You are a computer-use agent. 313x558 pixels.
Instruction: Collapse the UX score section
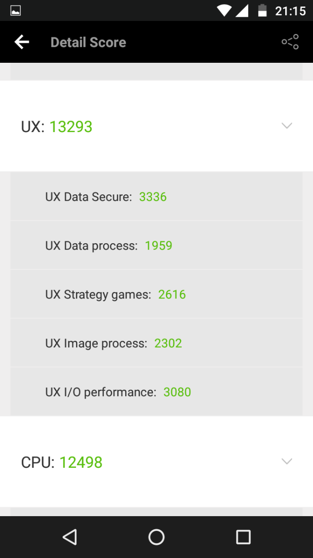[287, 126]
